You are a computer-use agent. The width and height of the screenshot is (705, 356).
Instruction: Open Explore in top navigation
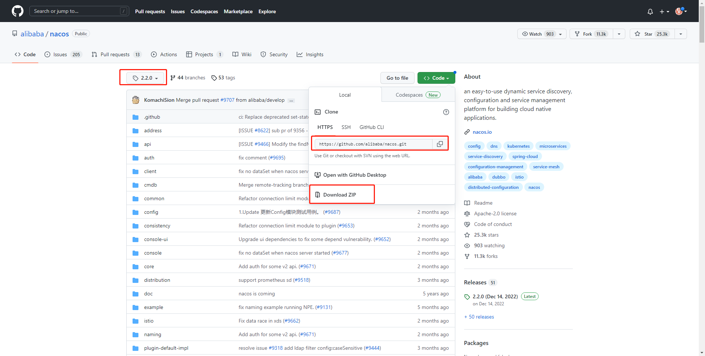click(267, 11)
